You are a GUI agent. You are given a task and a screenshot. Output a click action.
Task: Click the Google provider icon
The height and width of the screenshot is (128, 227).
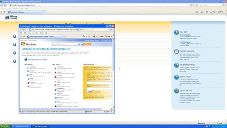28,79
